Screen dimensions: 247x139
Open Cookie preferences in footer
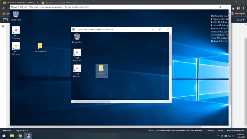point(235,130)
